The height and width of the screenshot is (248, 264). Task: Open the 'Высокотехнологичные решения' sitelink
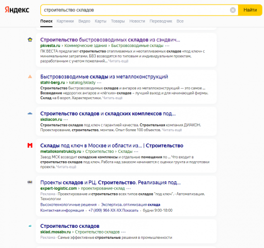(68, 205)
